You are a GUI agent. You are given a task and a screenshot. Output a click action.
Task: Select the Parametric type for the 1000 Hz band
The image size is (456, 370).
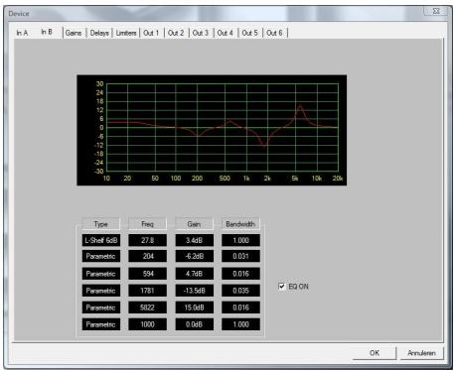[101, 324]
